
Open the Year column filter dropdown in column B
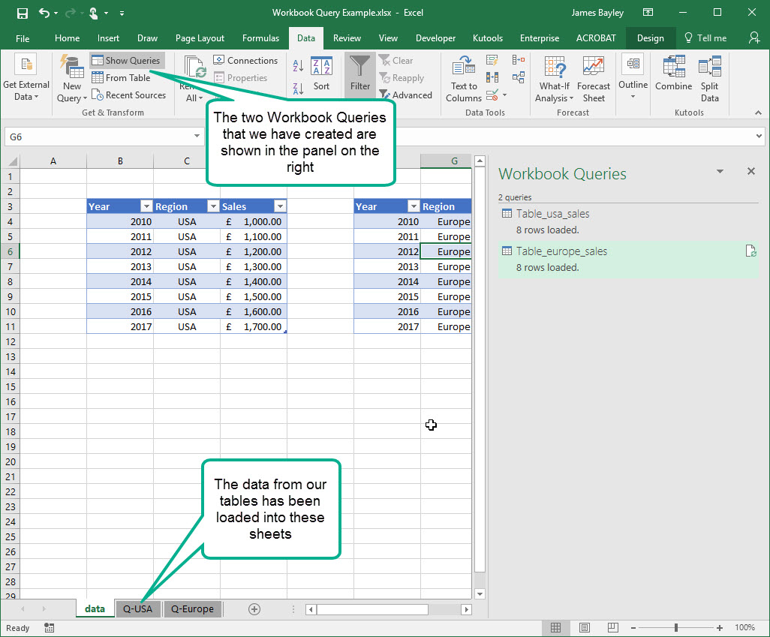[x=146, y=206]
